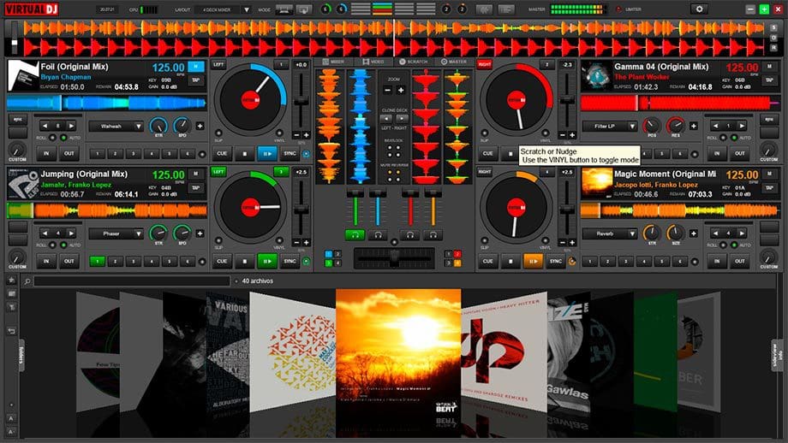
Task: Stop the Magic Moment deck
Action: point(510,261)
